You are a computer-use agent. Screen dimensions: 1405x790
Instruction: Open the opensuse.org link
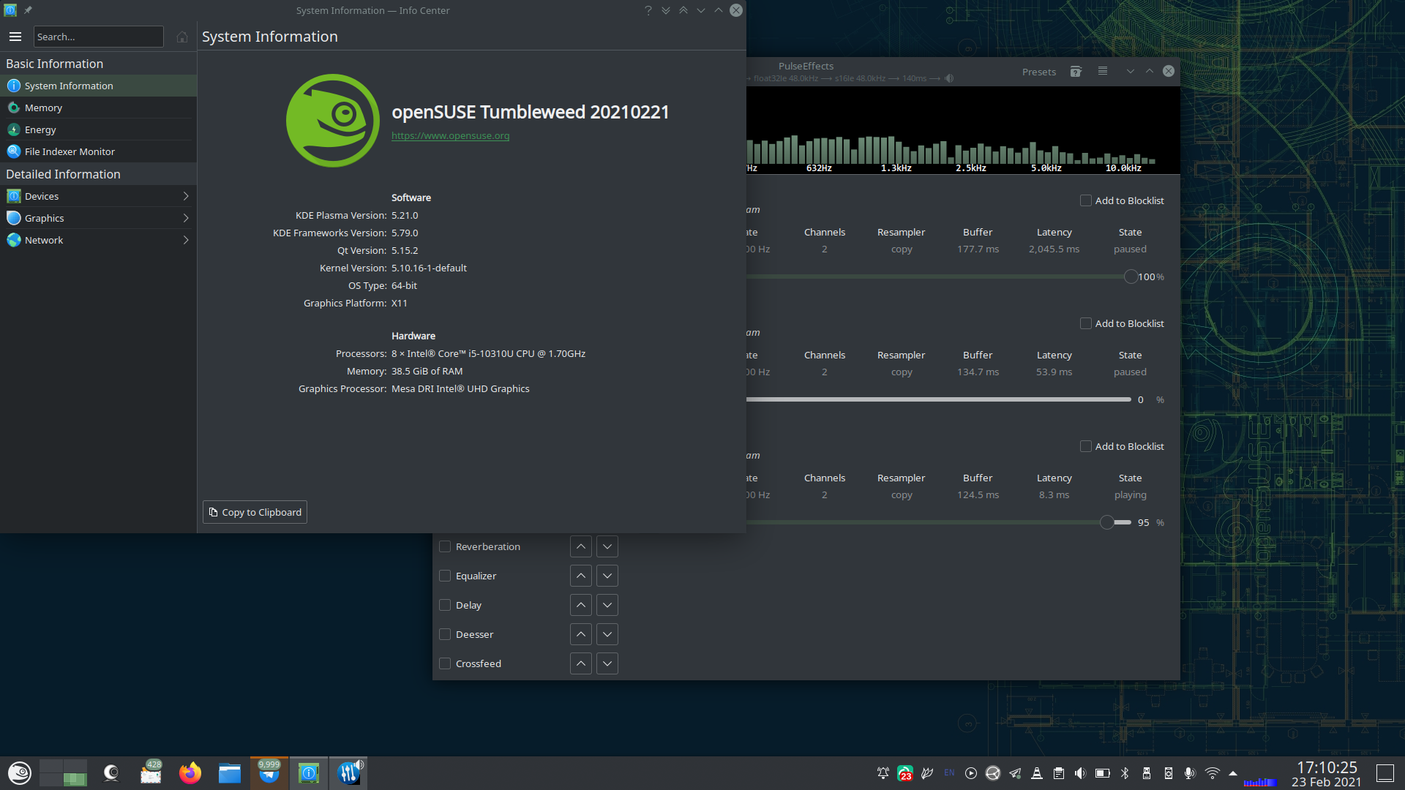pos(450,136)
